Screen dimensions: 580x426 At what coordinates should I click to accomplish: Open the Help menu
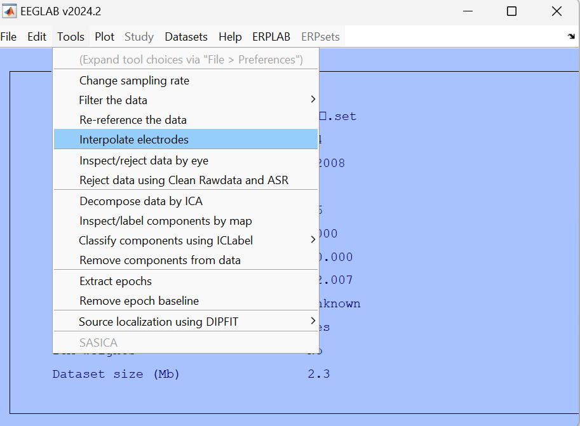(x=230, y=37)
